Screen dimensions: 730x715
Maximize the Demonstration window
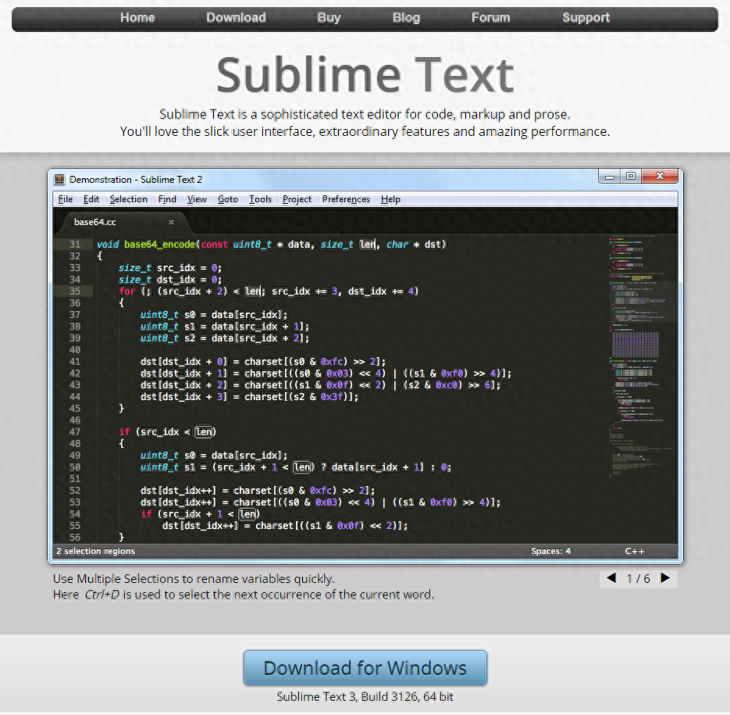[631, 176]
